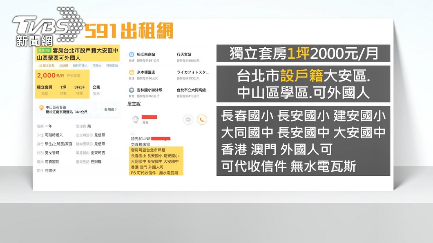Click the 開伙 可開伙 row
This screenshot has height=243, width=433.
click(47, 170)
